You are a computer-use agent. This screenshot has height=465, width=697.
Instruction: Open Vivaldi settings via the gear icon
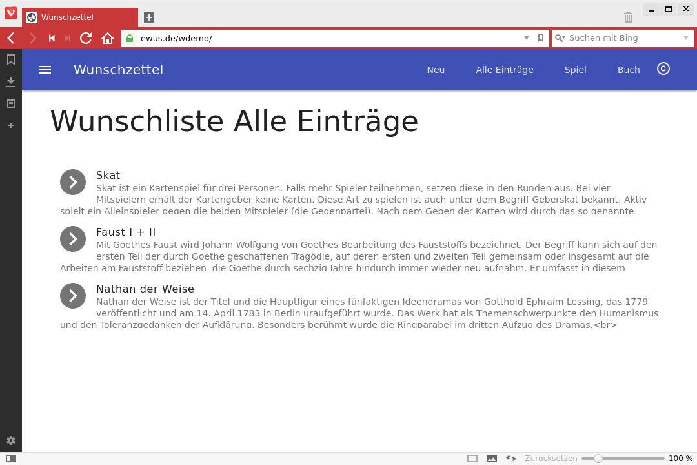click(10, 440)
